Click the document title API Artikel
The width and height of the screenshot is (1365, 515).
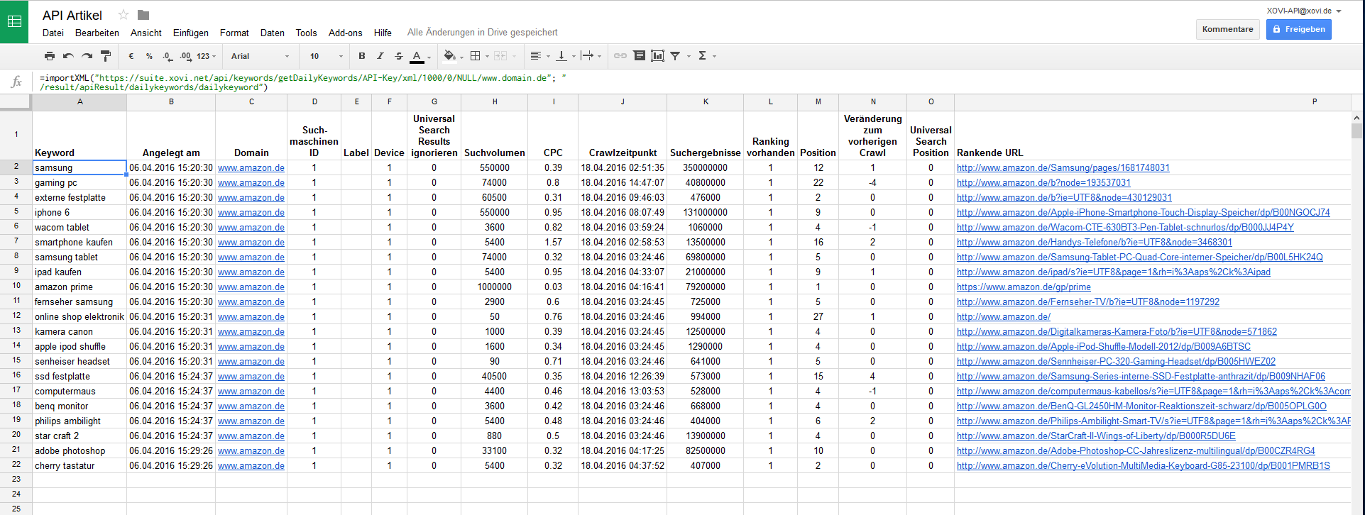coord(72,15)
